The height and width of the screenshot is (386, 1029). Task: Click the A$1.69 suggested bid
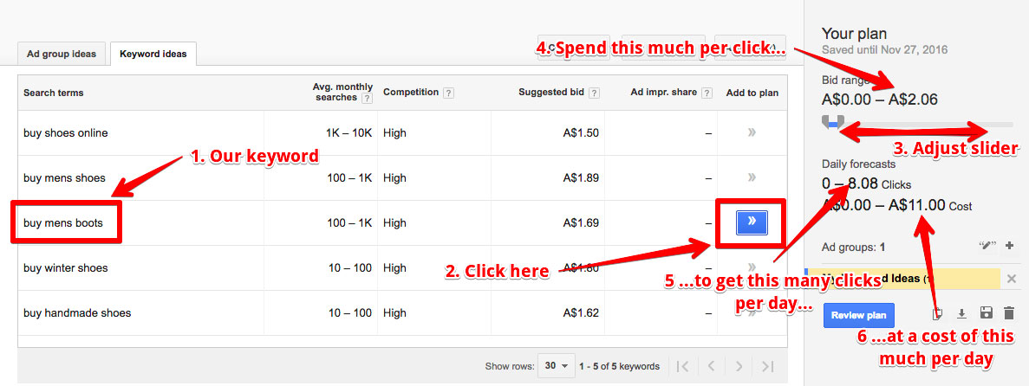[581, 222]
